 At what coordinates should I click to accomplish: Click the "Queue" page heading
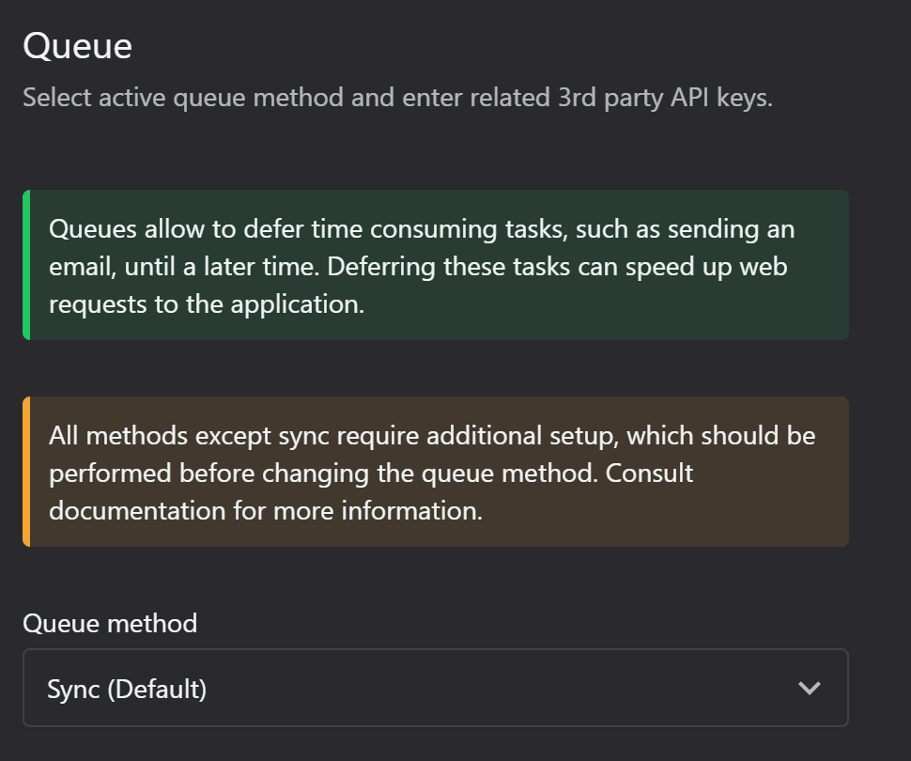(77, 46)
